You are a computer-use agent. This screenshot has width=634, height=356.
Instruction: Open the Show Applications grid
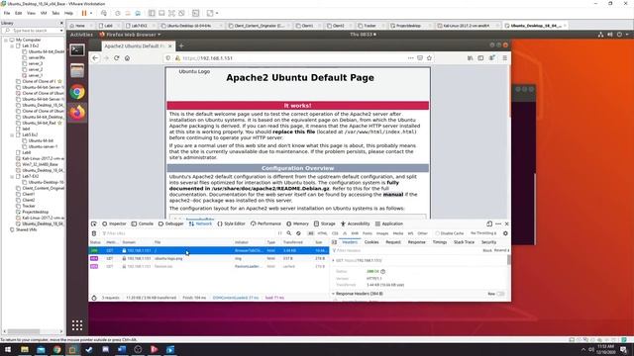click(x=77, y=325)
